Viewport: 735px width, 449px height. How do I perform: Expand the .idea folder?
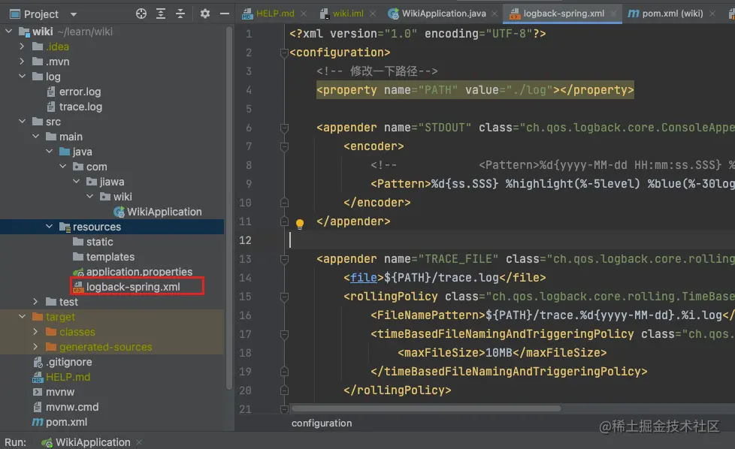coord(22,47)
